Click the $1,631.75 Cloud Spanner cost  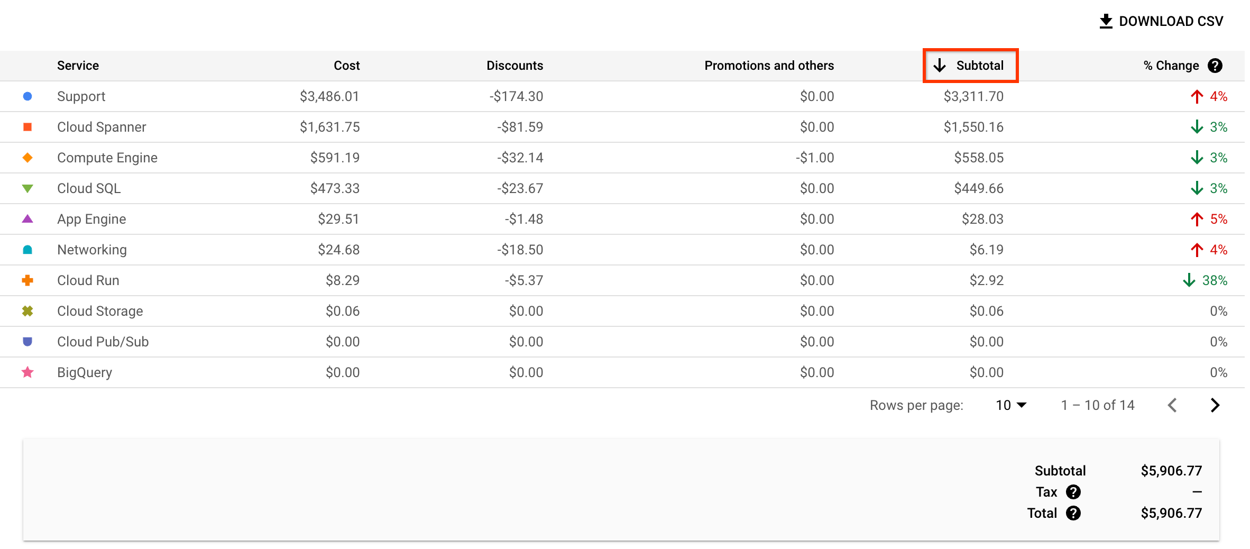point(329,127)
